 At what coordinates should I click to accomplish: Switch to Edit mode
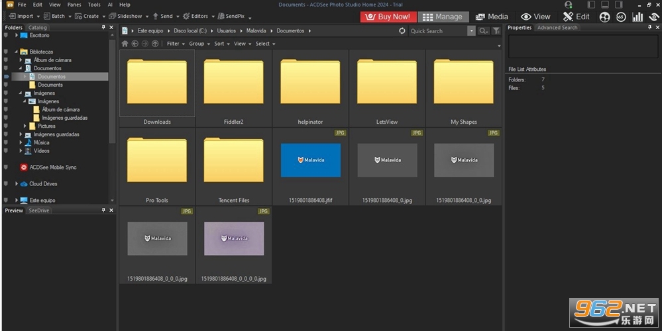point(576,17)
